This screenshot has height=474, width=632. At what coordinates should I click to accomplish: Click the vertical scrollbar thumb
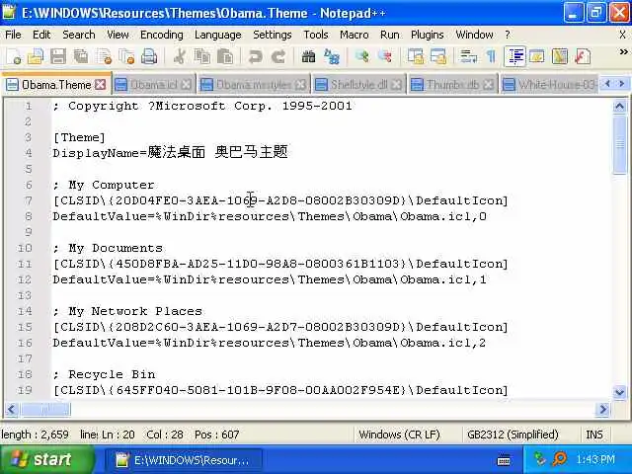pyautogui.click(x=619, y=145)
